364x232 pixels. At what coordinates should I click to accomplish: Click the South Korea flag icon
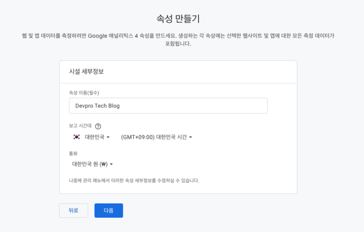point(76,137)
